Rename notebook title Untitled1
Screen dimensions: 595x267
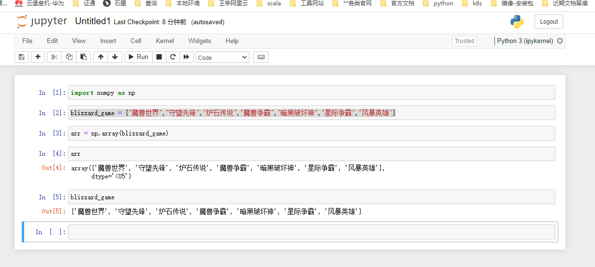[93, 21]
